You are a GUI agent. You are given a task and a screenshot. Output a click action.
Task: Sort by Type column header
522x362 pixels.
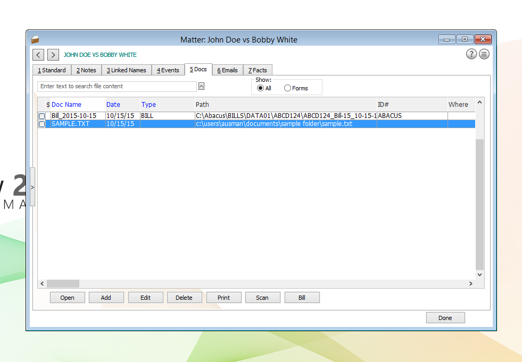tap(167, 105)
